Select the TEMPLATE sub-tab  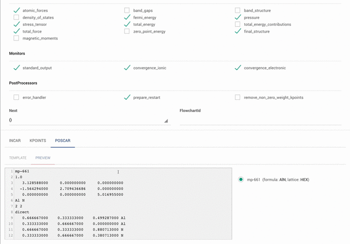(x=18, y=158)
